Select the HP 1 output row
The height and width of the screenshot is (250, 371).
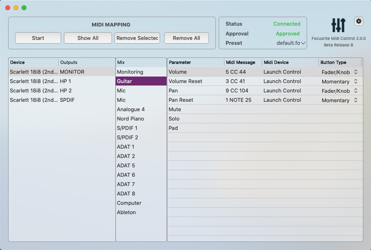(62, 81)
